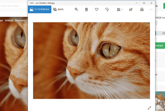Delete the photo with the trash icon
The height and width of the screenshot is (111, 165).
click(x=86, y=9)
